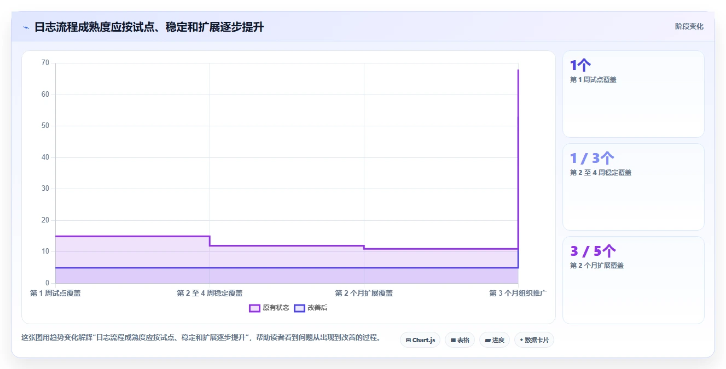Click the 阶段变化 label in header
The width and height of the screenshot is (726, 369).
689,26
